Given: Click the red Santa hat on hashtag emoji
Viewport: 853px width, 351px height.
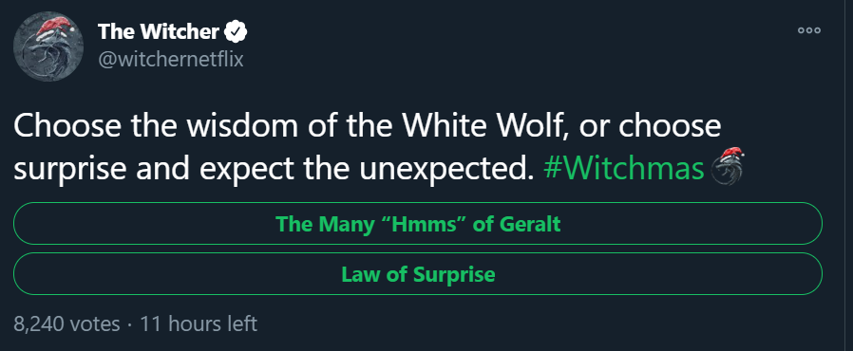Looking at the screenshot, I should 731,154.
